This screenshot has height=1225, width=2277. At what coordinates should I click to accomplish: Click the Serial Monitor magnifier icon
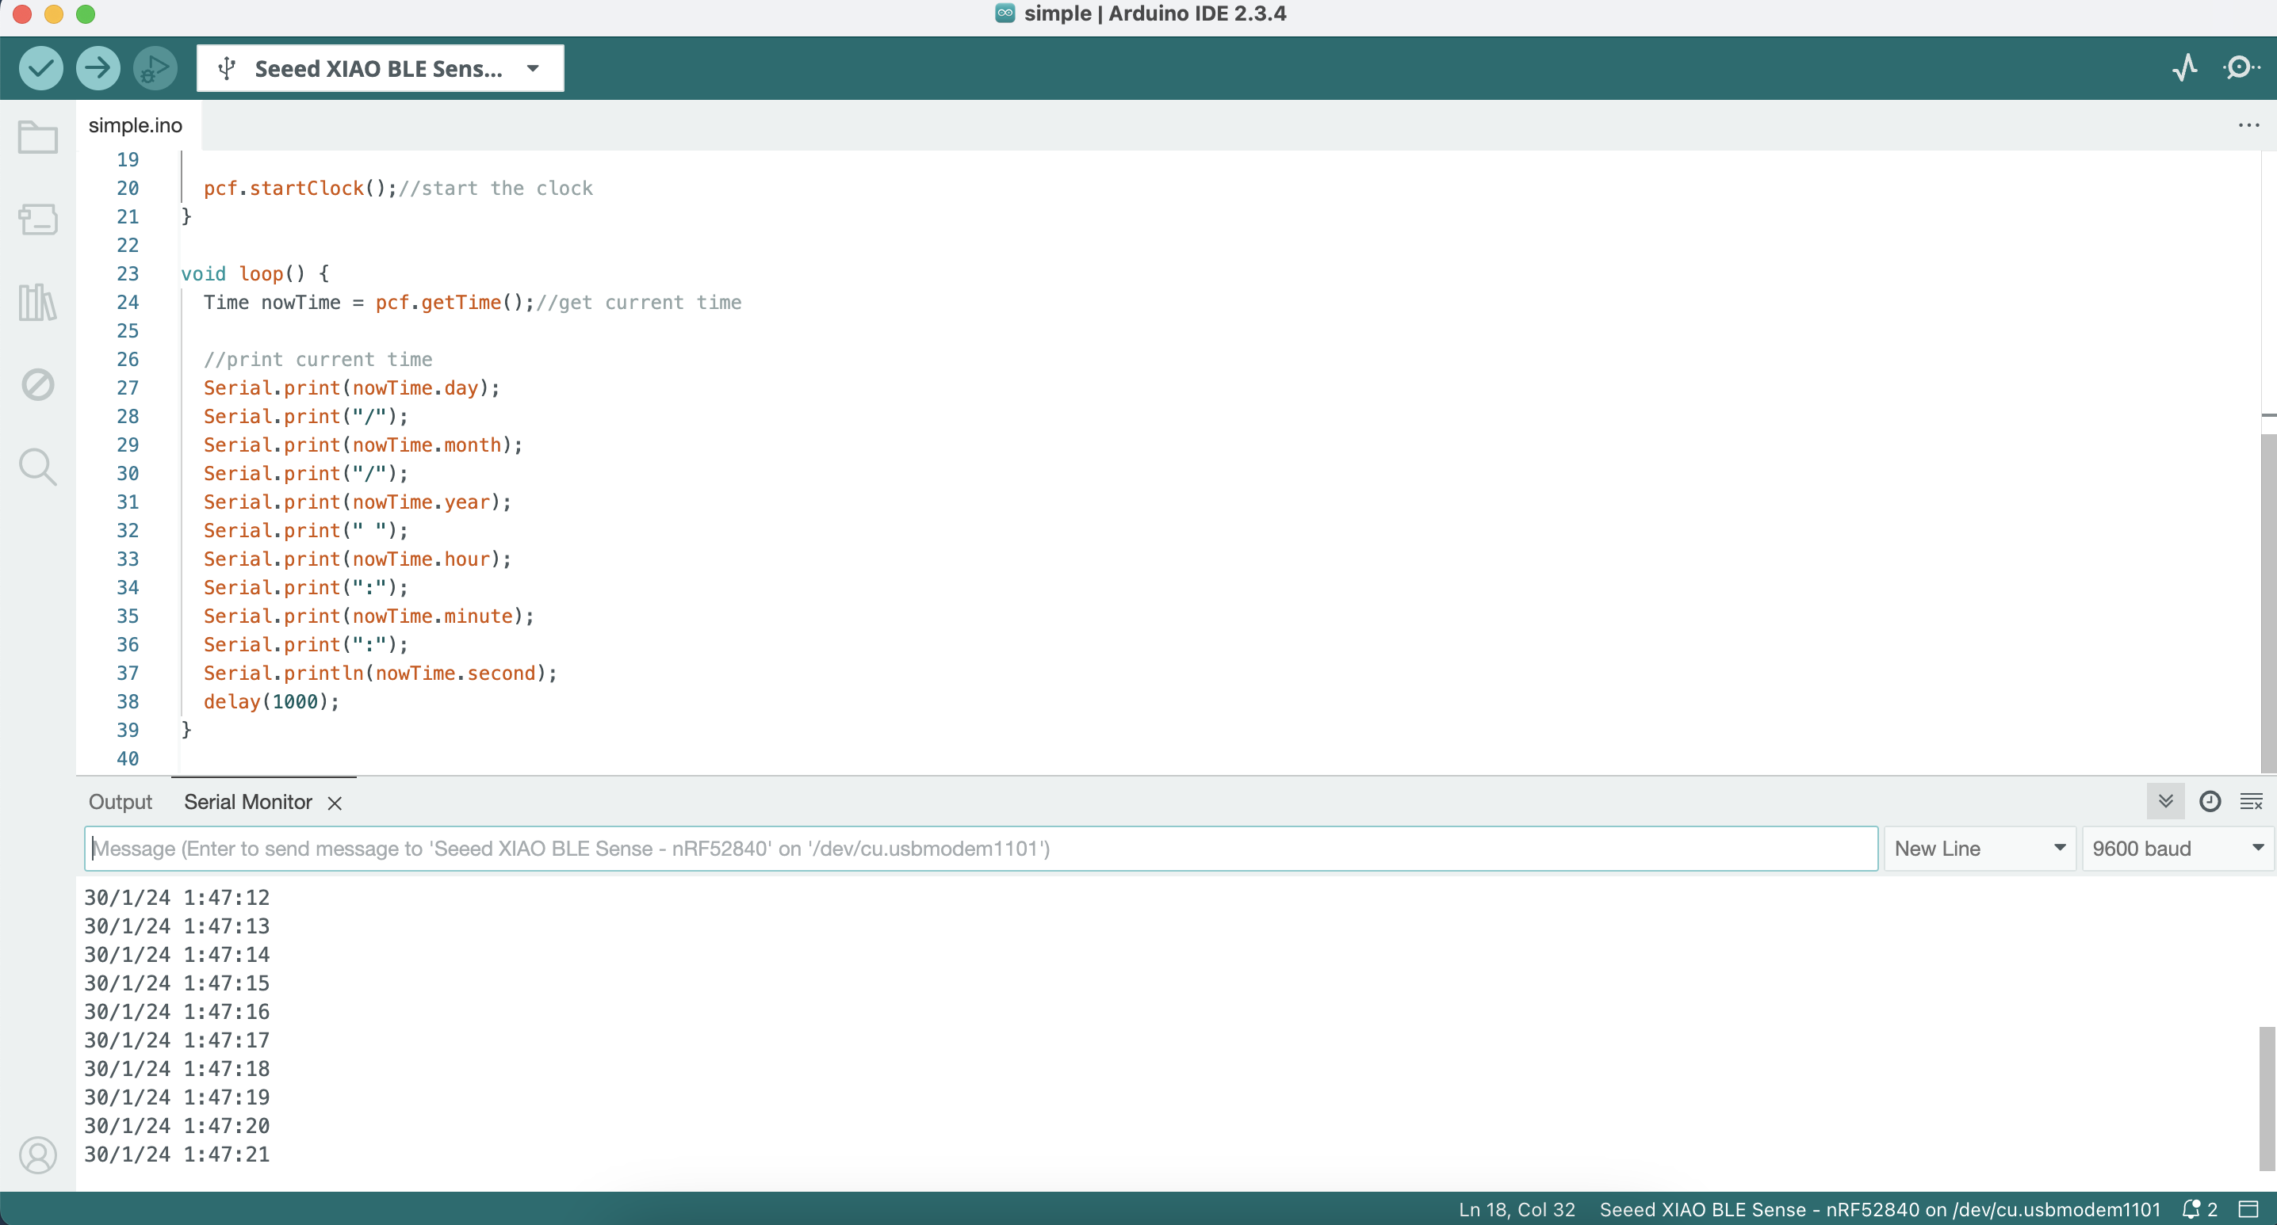point(2240,68)
